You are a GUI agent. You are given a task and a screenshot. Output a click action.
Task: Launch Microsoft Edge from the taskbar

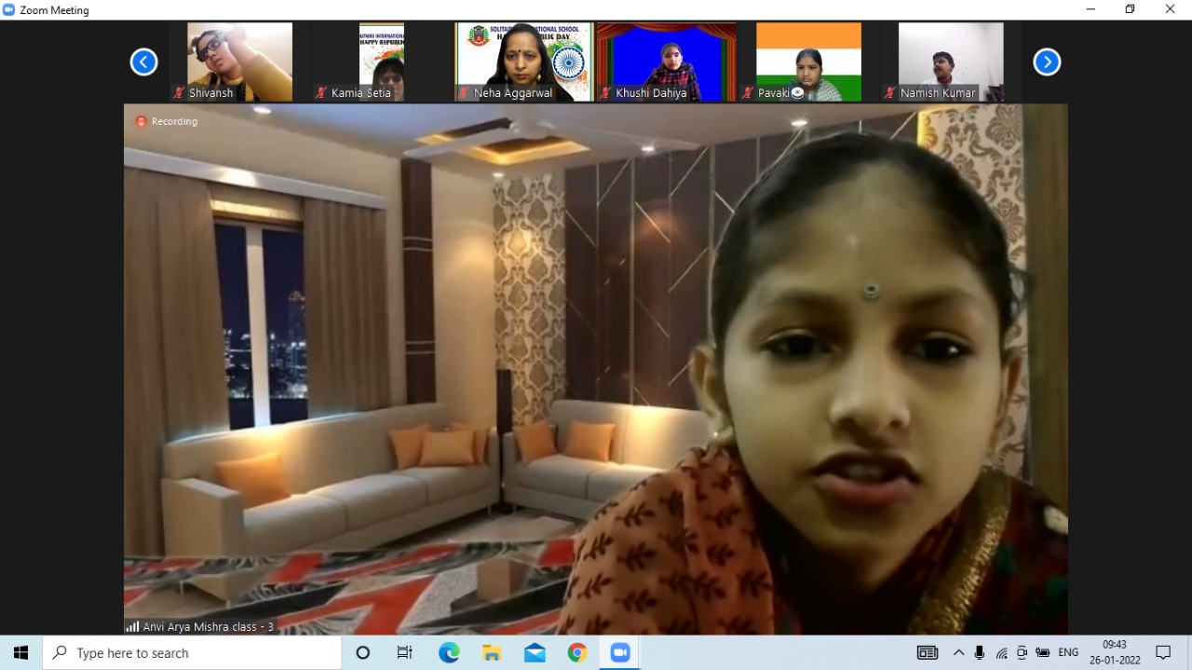(449, 652)
